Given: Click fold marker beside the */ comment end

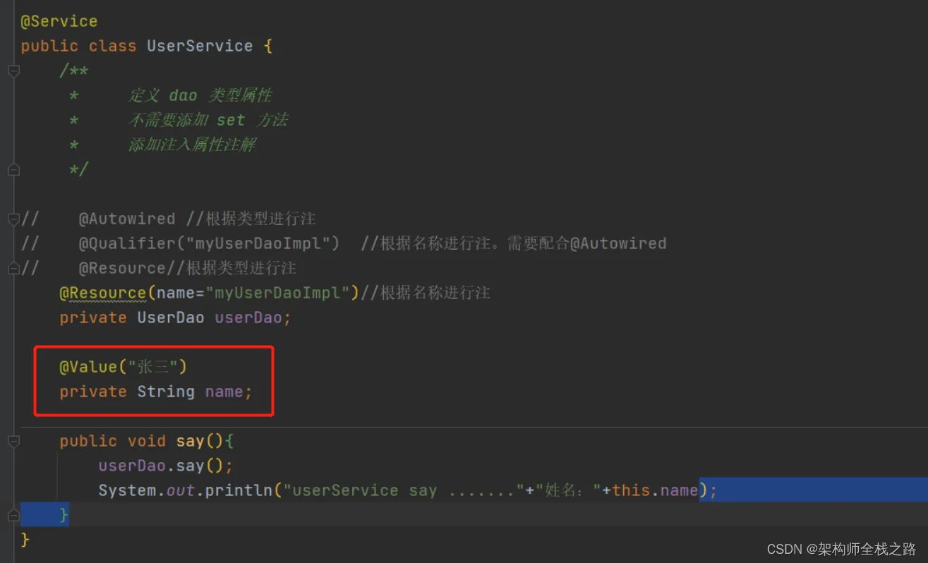Looking at the screenshot, I should (13, 169).
